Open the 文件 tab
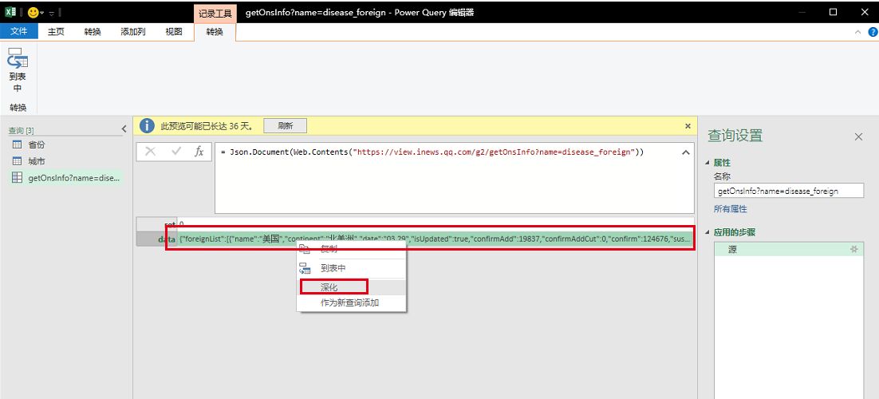This screenshot has height=399, width=879. click(19, 31)
